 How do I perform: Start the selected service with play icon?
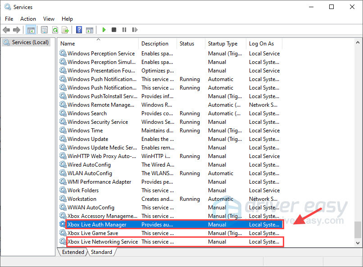click(x=104, y=30)
